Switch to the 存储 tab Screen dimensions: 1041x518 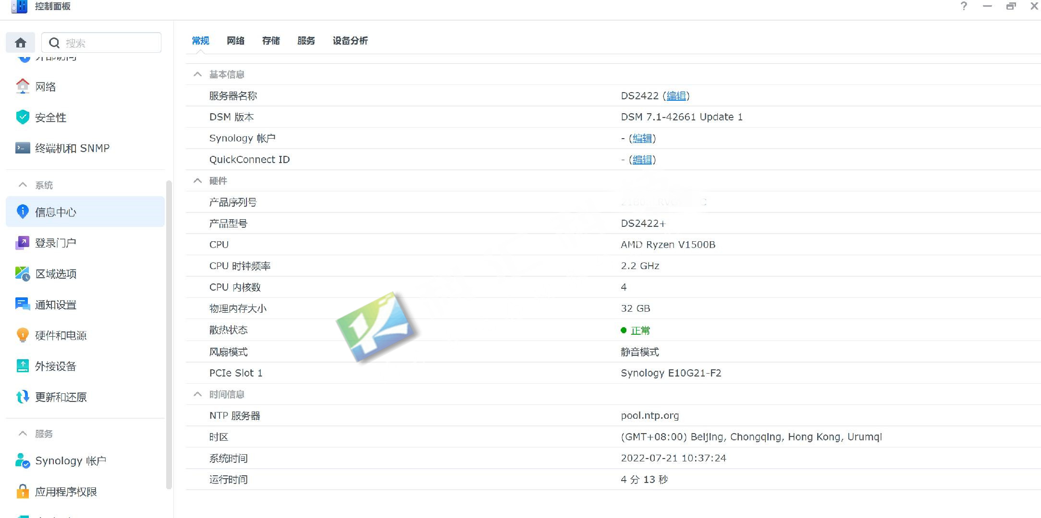[x=271, y=41]
